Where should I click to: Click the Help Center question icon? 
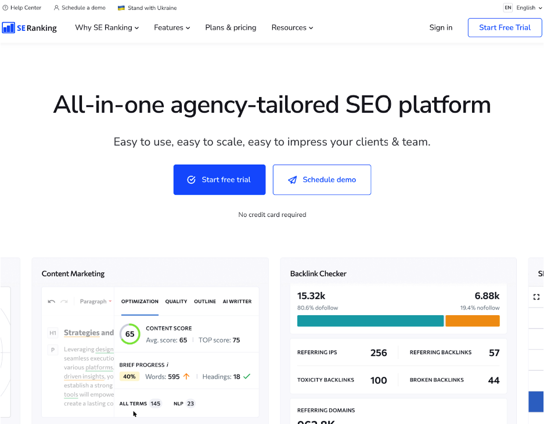pyautogui.click(x=5, y=8)
